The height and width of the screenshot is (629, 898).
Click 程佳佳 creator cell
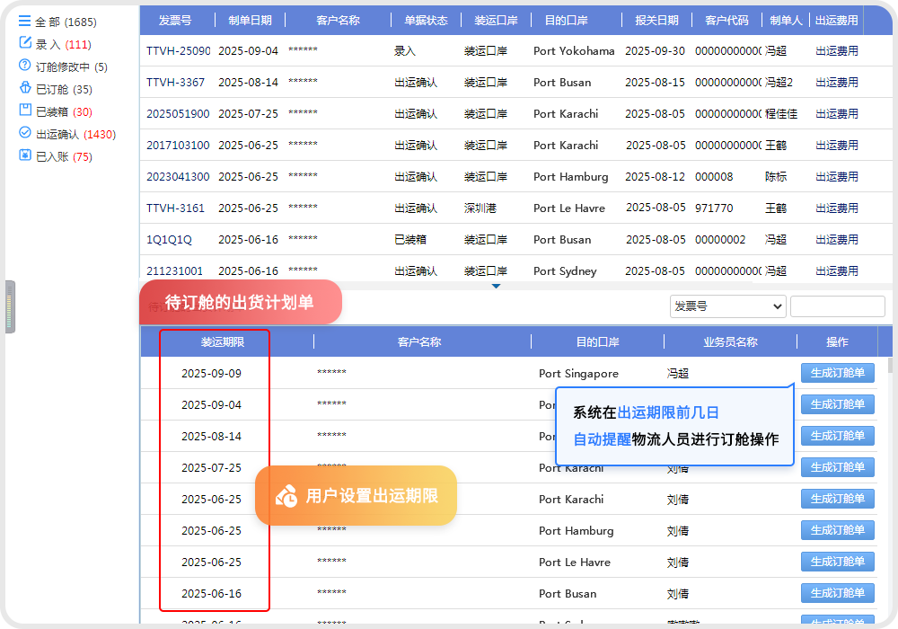(781, 114)
